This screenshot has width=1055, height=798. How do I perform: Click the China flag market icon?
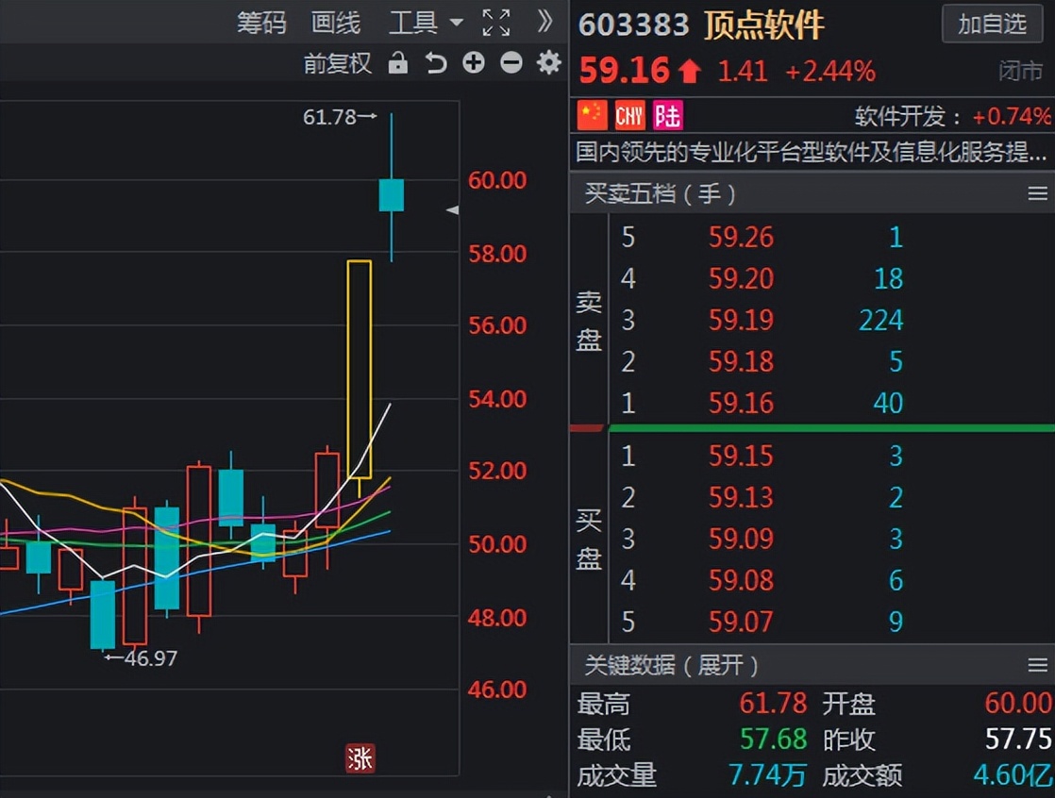(592, 116)
